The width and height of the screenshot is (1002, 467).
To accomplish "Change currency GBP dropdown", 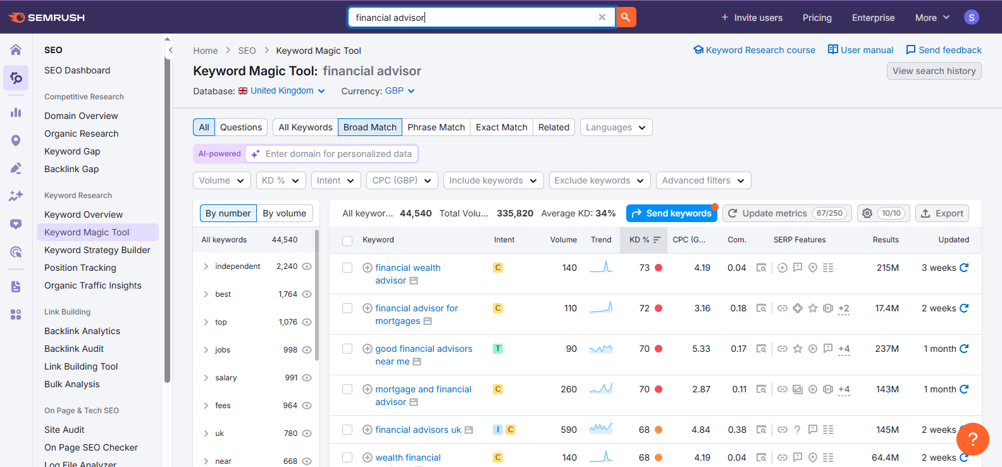I will tap(400, 90).
